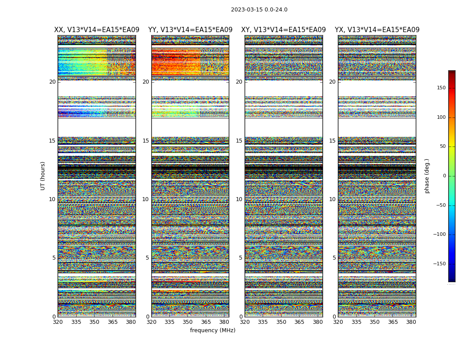
Task: Select the "YX, V13*V14=EA15*EA09" panel title
Action: point(377,30)
